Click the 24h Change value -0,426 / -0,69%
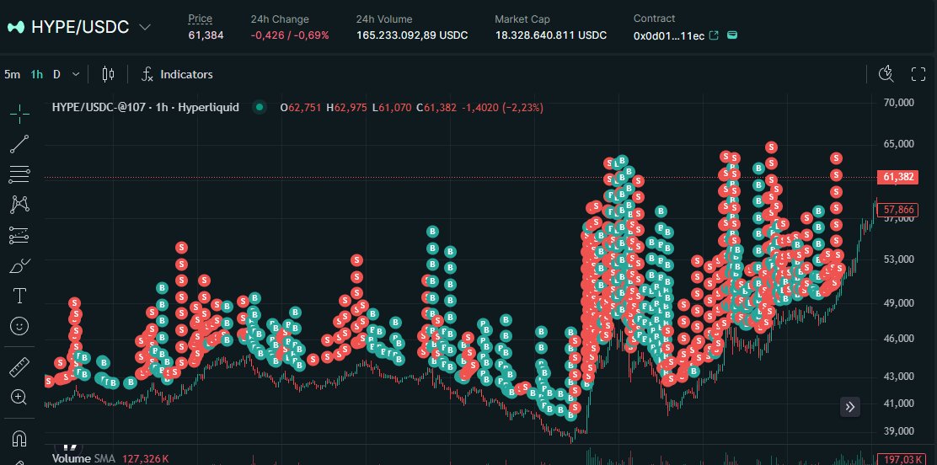937x465 pixels. (290, 35)
